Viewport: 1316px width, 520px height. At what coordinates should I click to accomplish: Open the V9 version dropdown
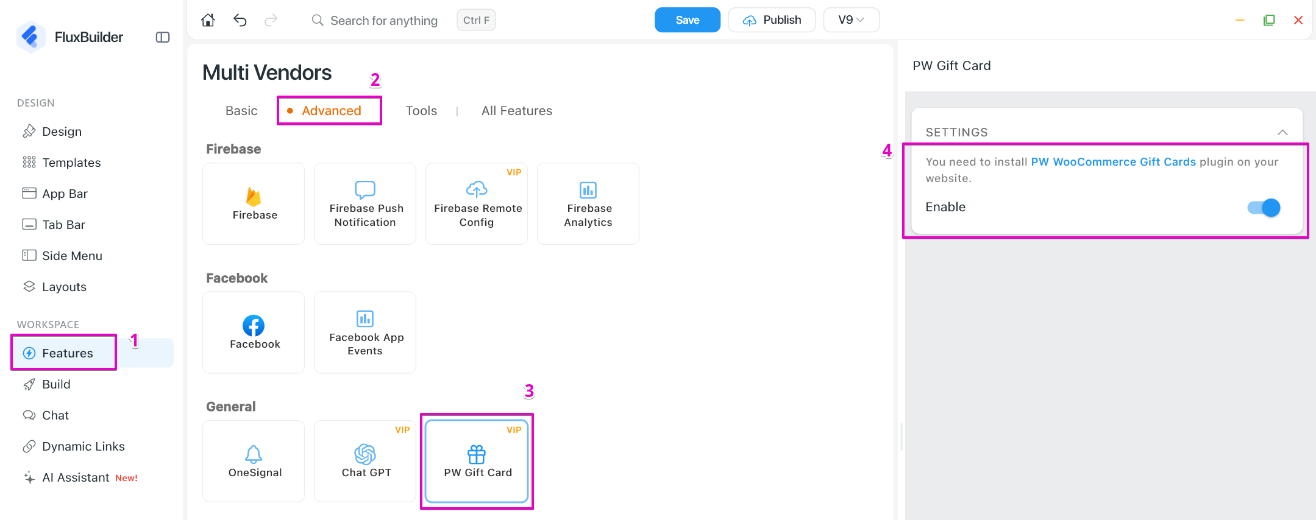pos(851,20)
